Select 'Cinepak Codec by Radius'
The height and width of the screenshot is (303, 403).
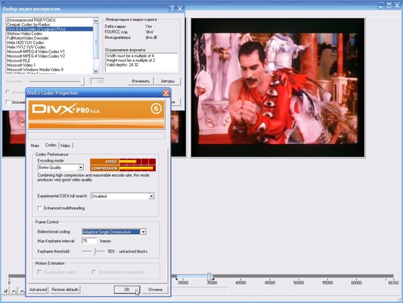(x=50, y=25)
